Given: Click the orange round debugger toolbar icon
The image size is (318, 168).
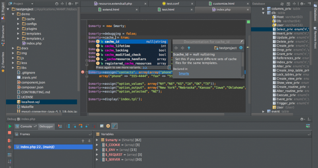Looking at the screenshot, I should tap(108, 126).
